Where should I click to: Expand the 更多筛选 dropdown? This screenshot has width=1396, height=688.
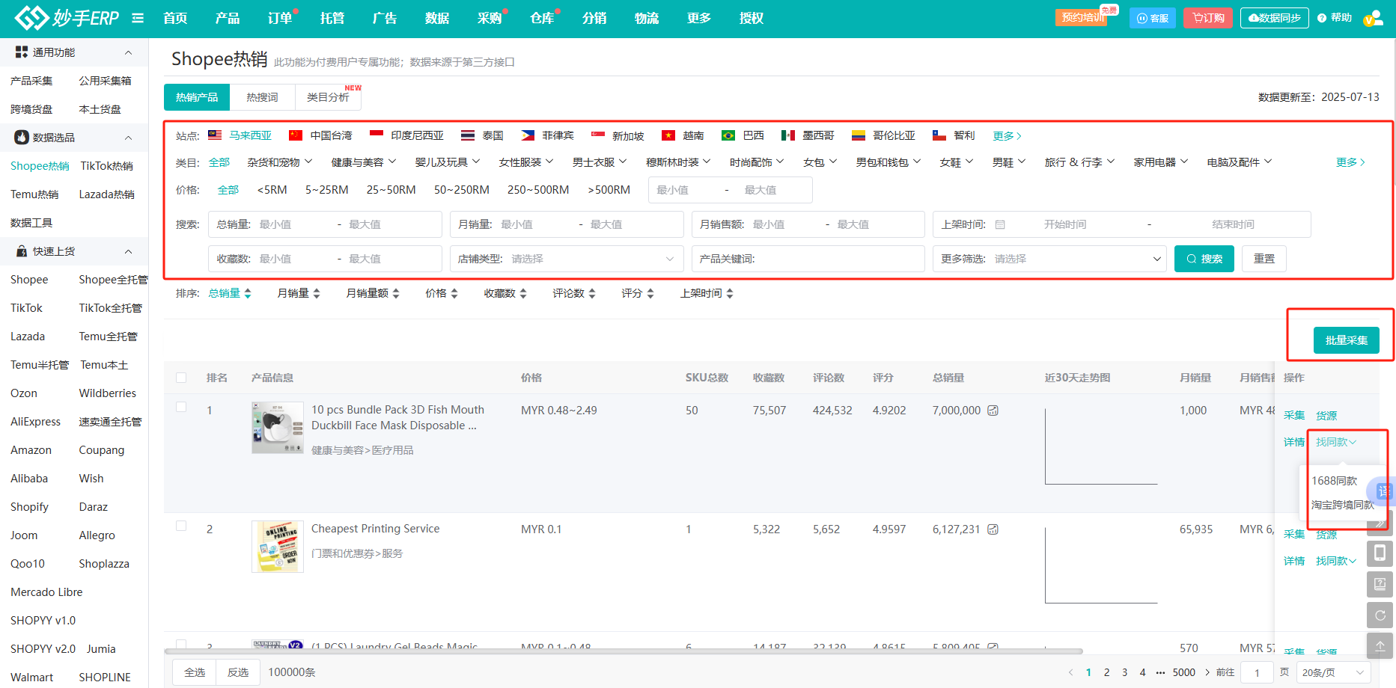pyautogui.click(x=1049, y=259)
